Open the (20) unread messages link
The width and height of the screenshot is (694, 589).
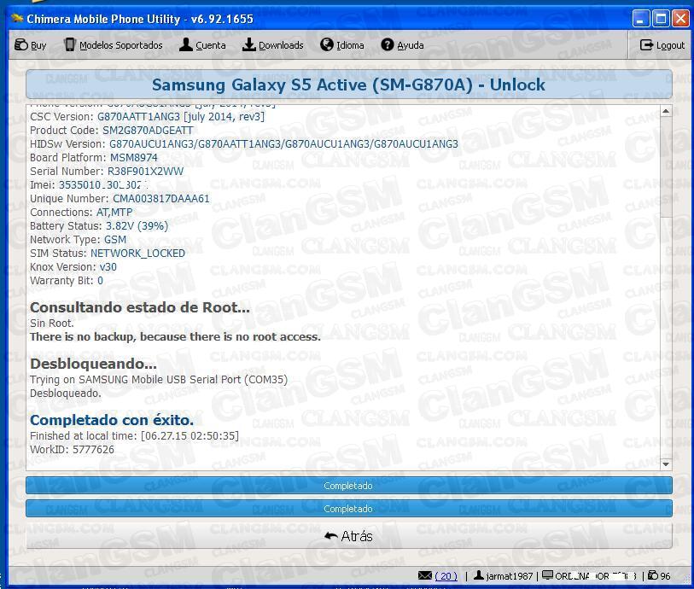point(446,575)
